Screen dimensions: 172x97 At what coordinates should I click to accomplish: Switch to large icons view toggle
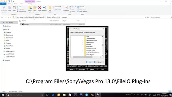(x=170, y=91)
